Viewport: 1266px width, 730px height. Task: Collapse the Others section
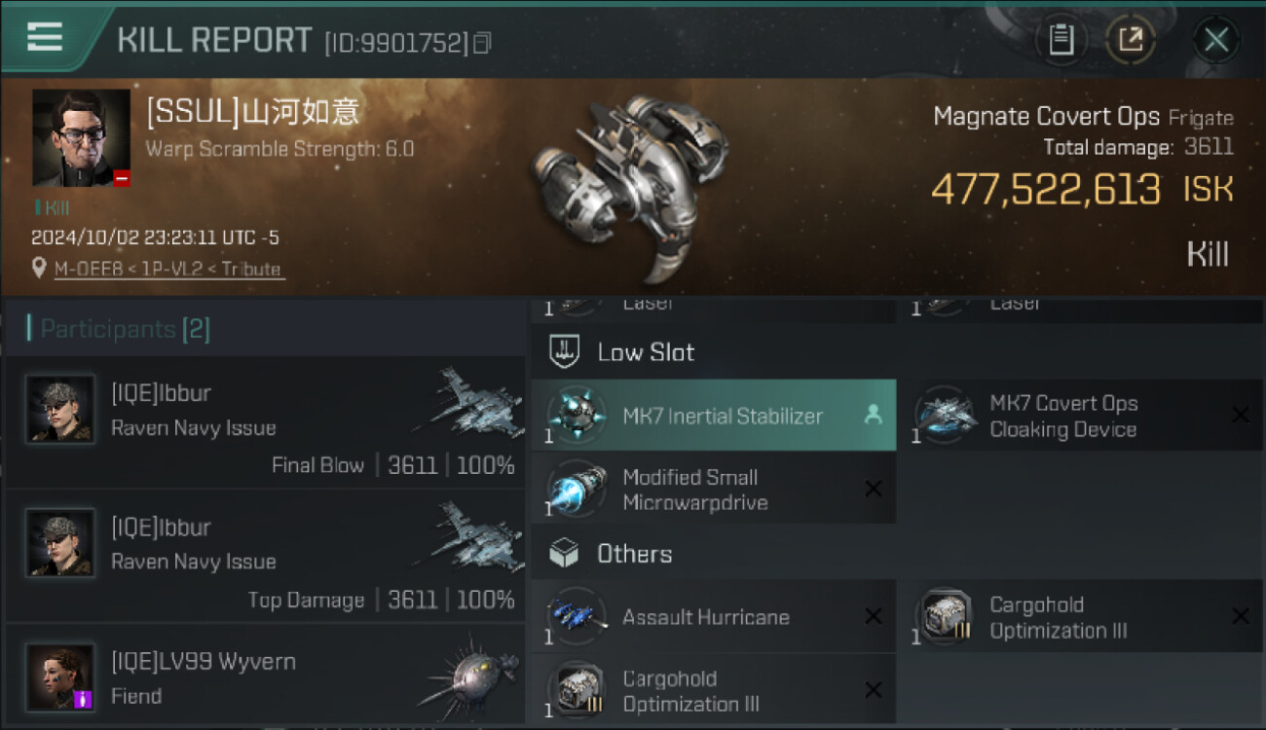[x=634, y=554]
